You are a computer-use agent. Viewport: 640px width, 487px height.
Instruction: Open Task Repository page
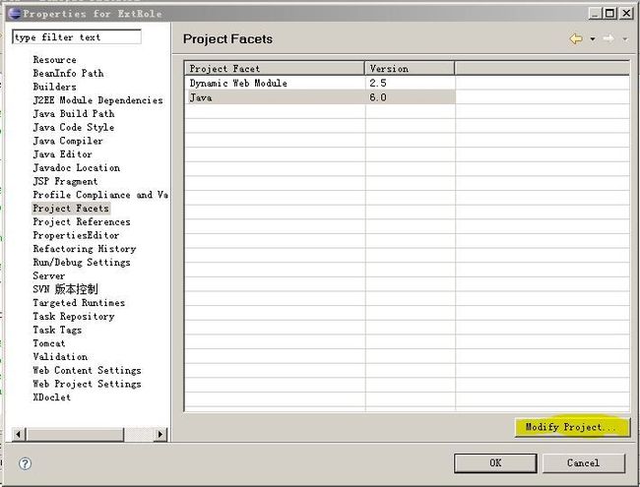(74, 316)
